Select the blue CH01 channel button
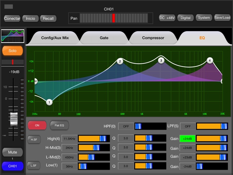Viewport: 233px width, 175px height. point(12,166)
